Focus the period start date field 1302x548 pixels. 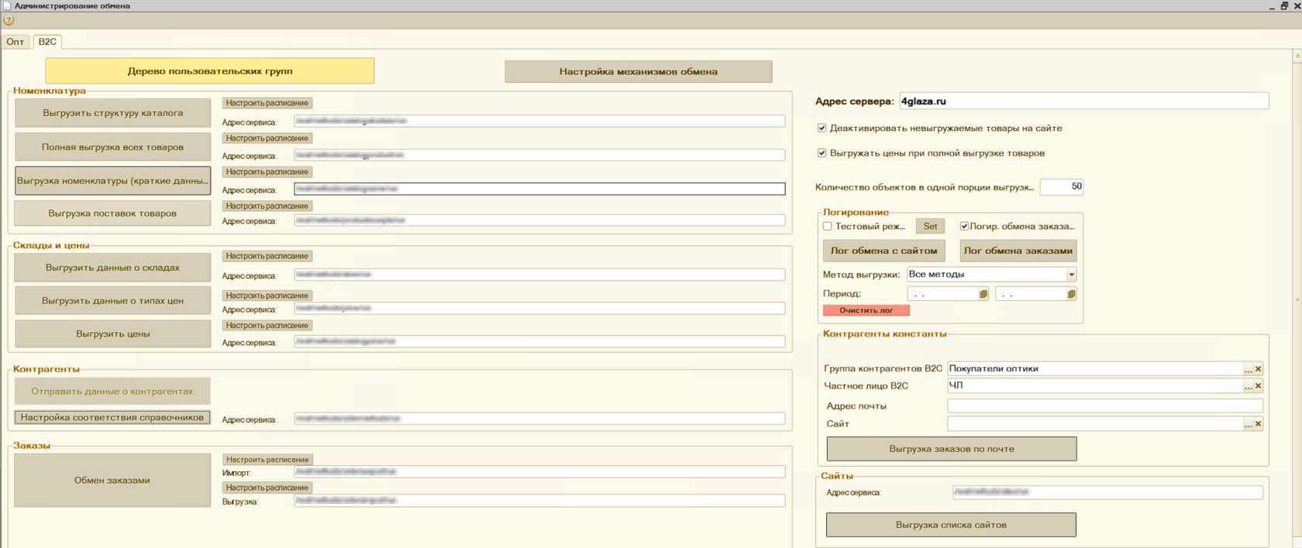[x=942, y=294]
